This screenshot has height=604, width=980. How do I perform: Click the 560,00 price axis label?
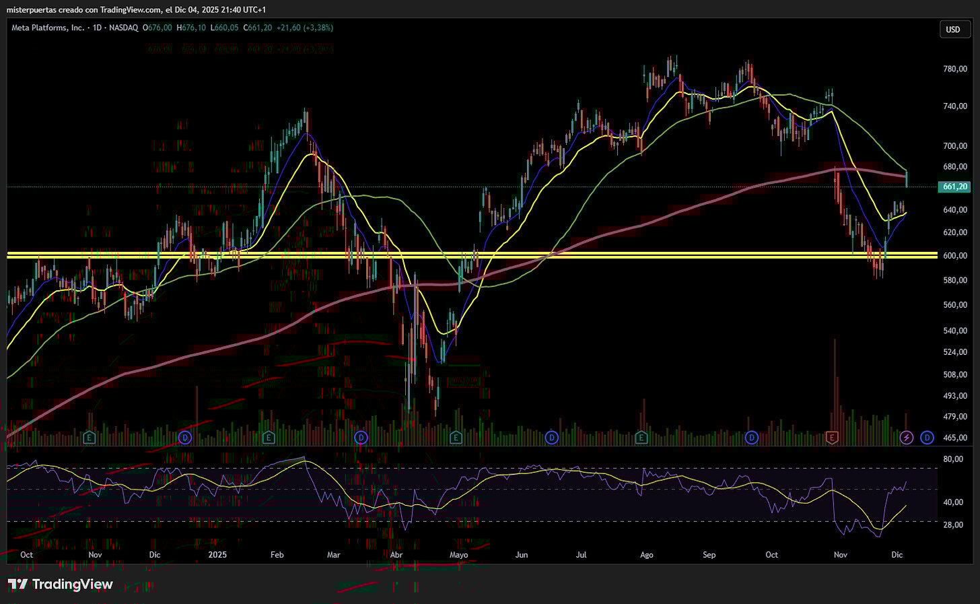[955, 305]
